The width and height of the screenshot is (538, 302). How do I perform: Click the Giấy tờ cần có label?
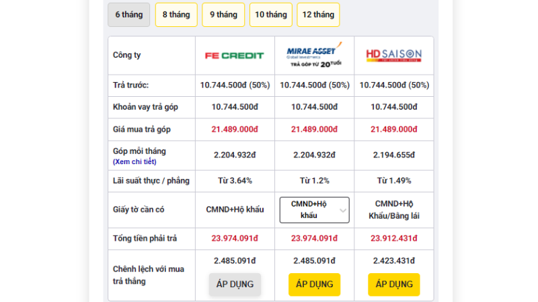[x=139, y=210]
